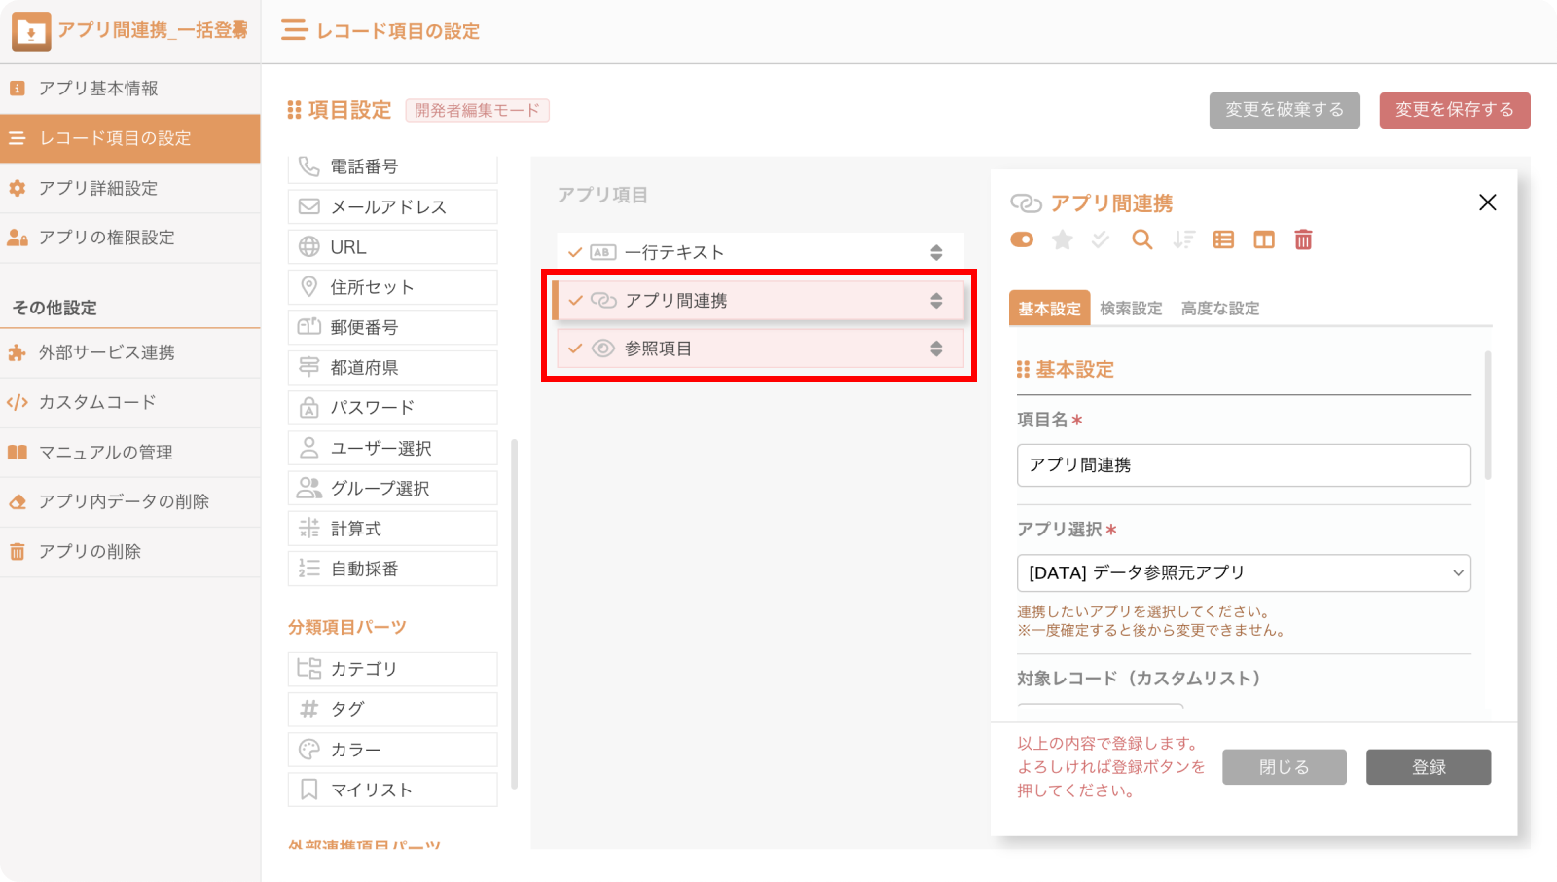Toggle the checkmark on 参照項目 row
Screen dimensions: 1557x882
pos(575,349)
